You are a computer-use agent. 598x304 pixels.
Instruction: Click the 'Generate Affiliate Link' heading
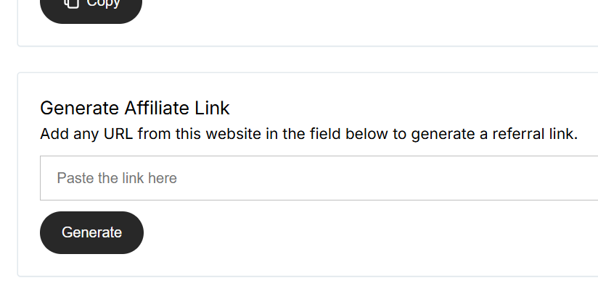134,109
